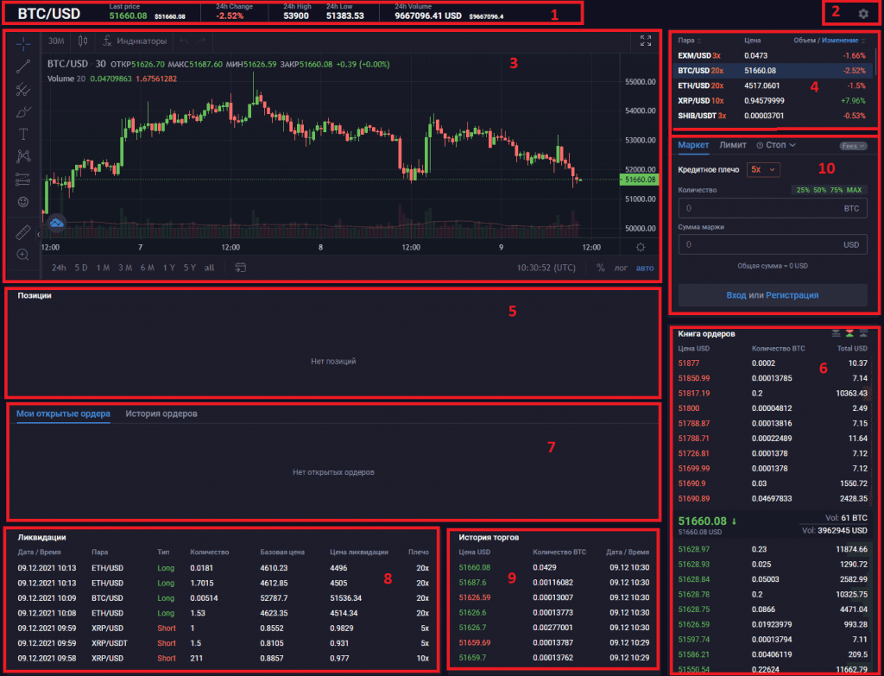This screenshot has height=676, width=884.
Task: Set chart range to 3M
Action: (x=124, y=268)
